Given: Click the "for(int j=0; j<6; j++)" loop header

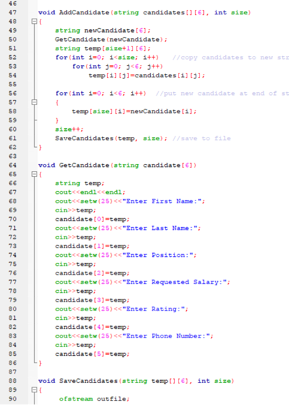Looking at the screenshot, I should coord(118,66).
